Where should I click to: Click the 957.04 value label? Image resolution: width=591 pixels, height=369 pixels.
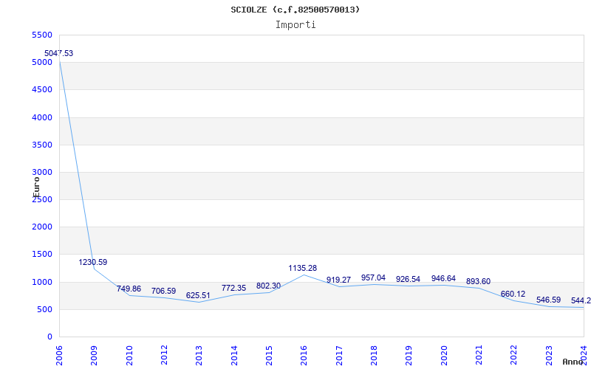[x=373, y=277]
